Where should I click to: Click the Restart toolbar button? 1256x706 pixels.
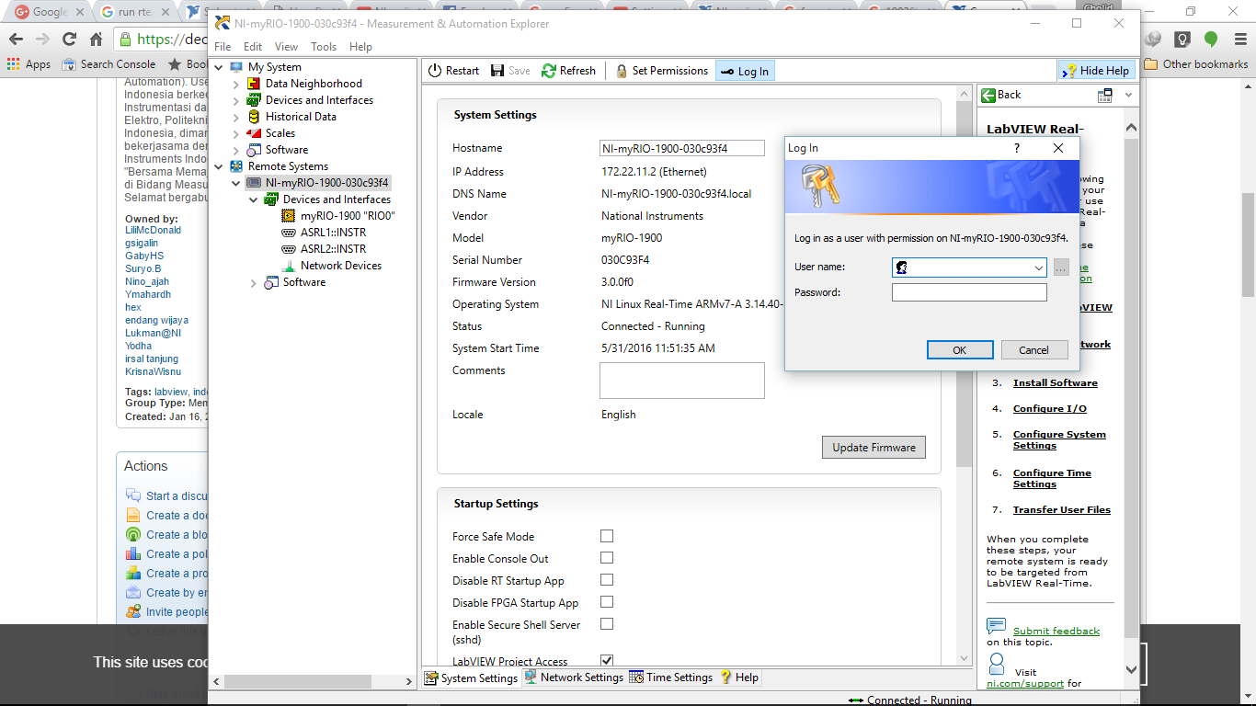452,71
